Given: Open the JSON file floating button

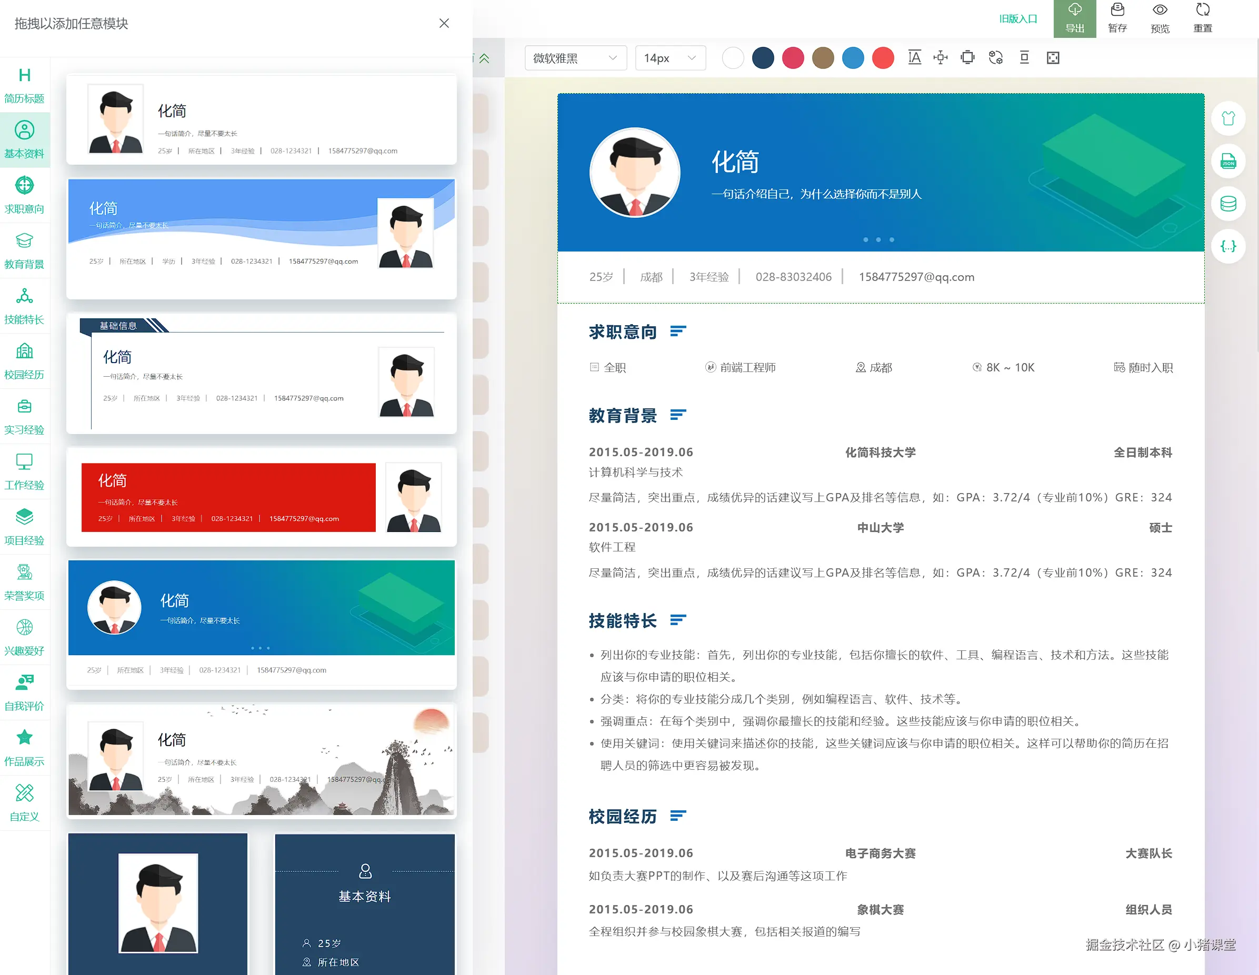Looking at the screenshot, I should coord(1228,162).
